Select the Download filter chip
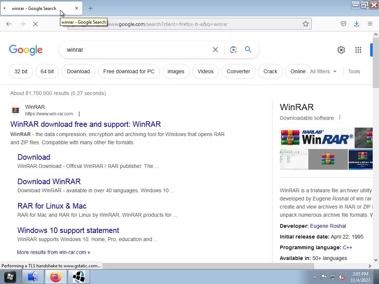Screen dimensions: 379x284 coord(78,71)
